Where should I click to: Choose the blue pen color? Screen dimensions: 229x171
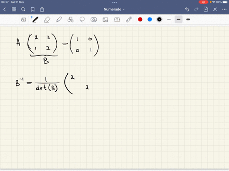(x=150, y=19)
